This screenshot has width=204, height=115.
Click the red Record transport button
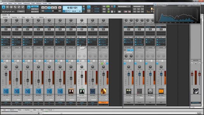click(x=60, y=8)
